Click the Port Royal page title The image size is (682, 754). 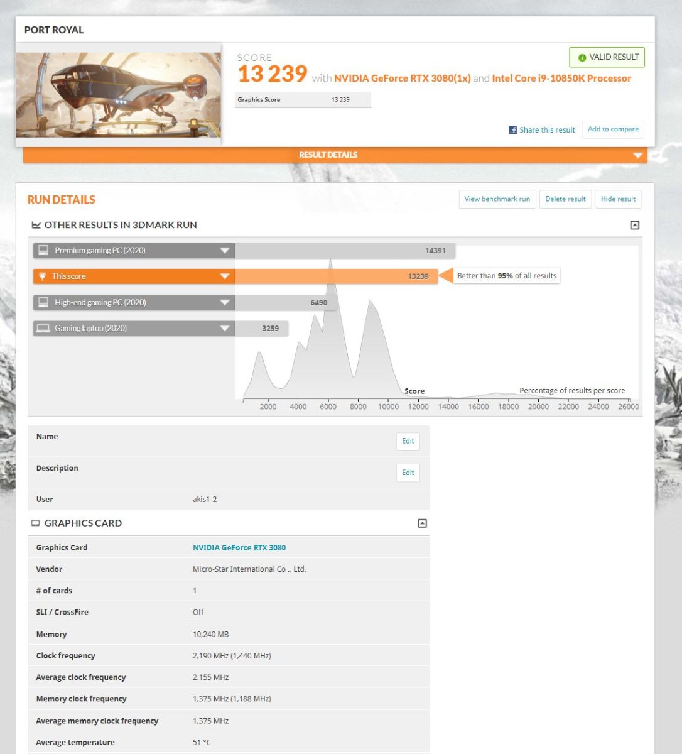click(x=53, y=30)
